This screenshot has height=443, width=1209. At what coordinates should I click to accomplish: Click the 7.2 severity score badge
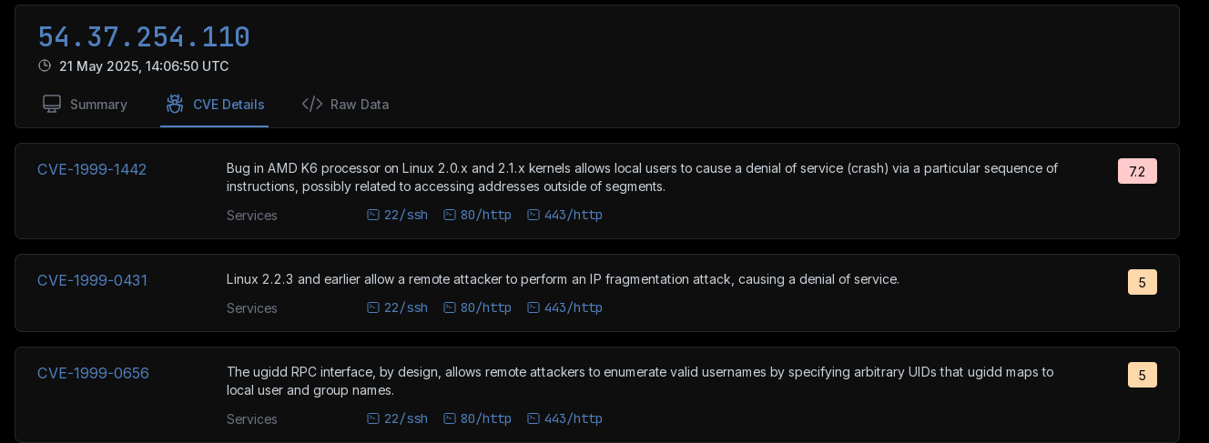click(1137, 171)
